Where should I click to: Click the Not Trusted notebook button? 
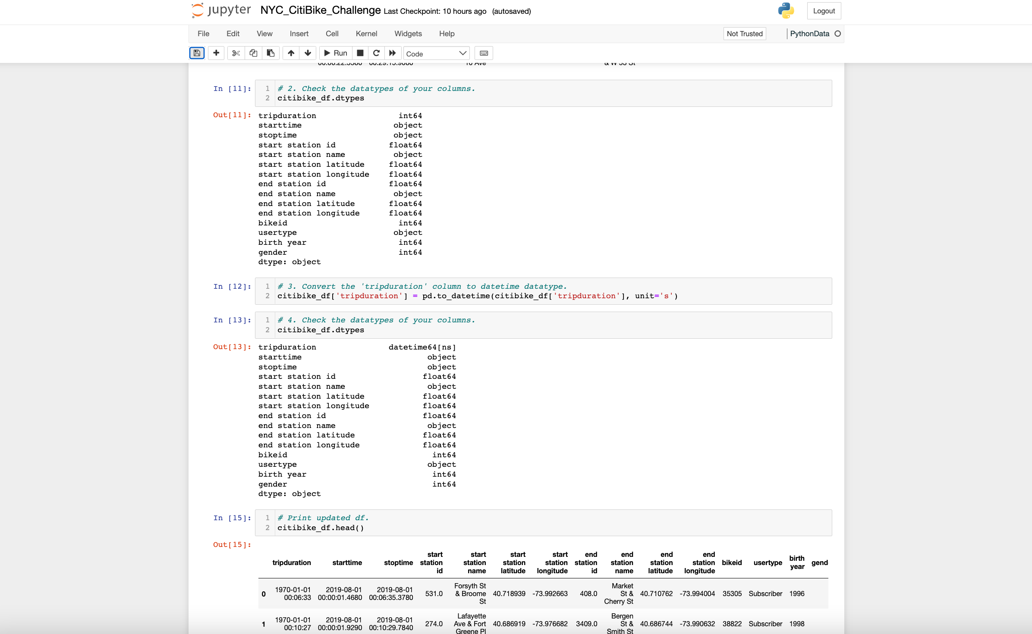point(744,34)
